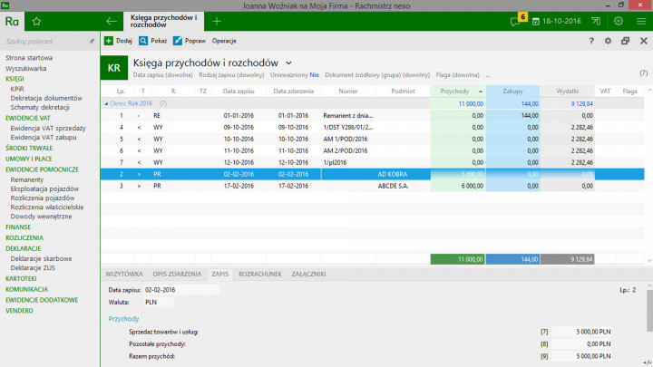Pin the command search box with pin icon
The width and height of the screenshot is (653, 367).
[x=92, y=41]
